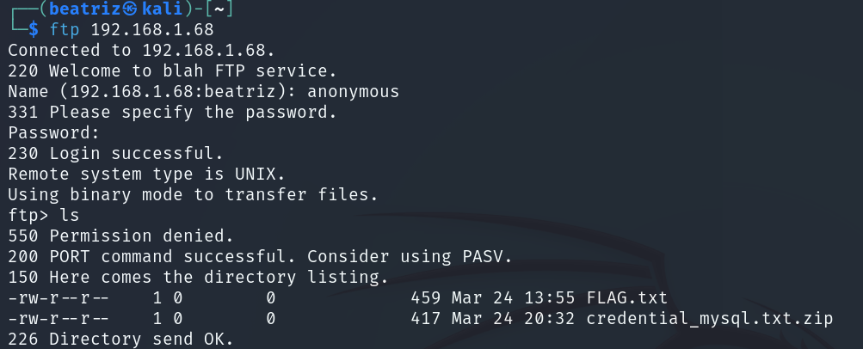Click the Using binary mode line
This screenshot has width=863, height=349.
pos(193,194)
